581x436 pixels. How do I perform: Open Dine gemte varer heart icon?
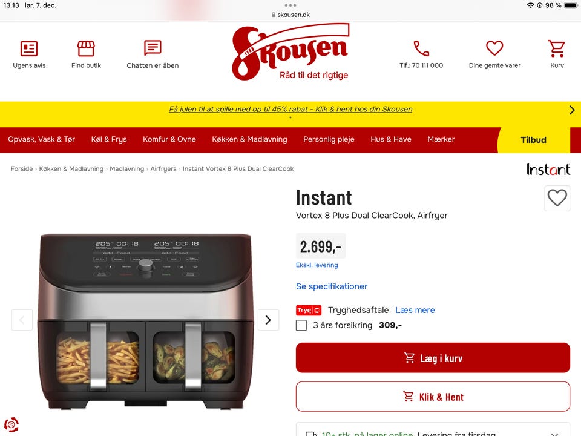tap(494, 48)
